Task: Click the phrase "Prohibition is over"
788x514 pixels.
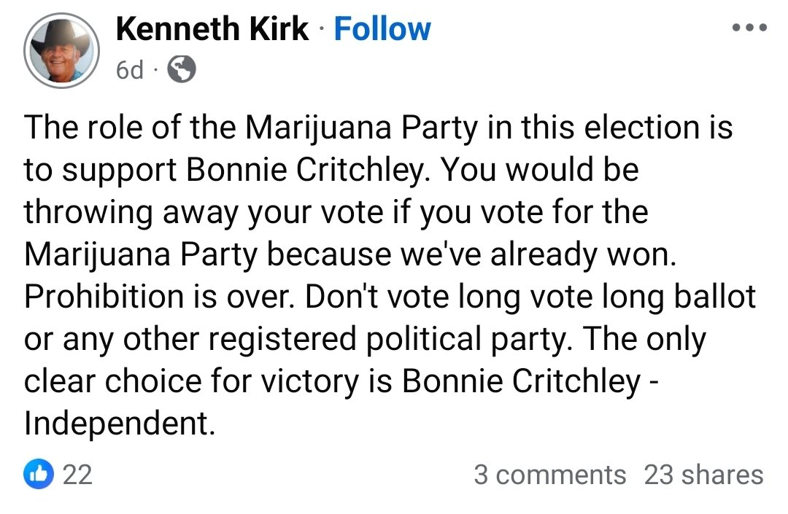Action: click(x=154, y=297)
